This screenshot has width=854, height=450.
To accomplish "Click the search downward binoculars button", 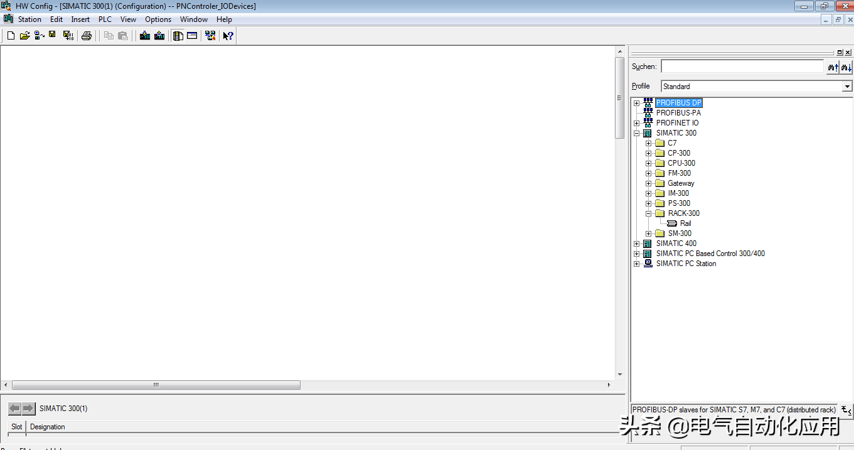I will pyautogui.click(x=846, y=67).
